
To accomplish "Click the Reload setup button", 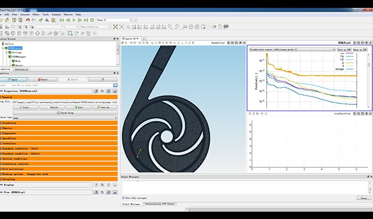I will 52,107.
